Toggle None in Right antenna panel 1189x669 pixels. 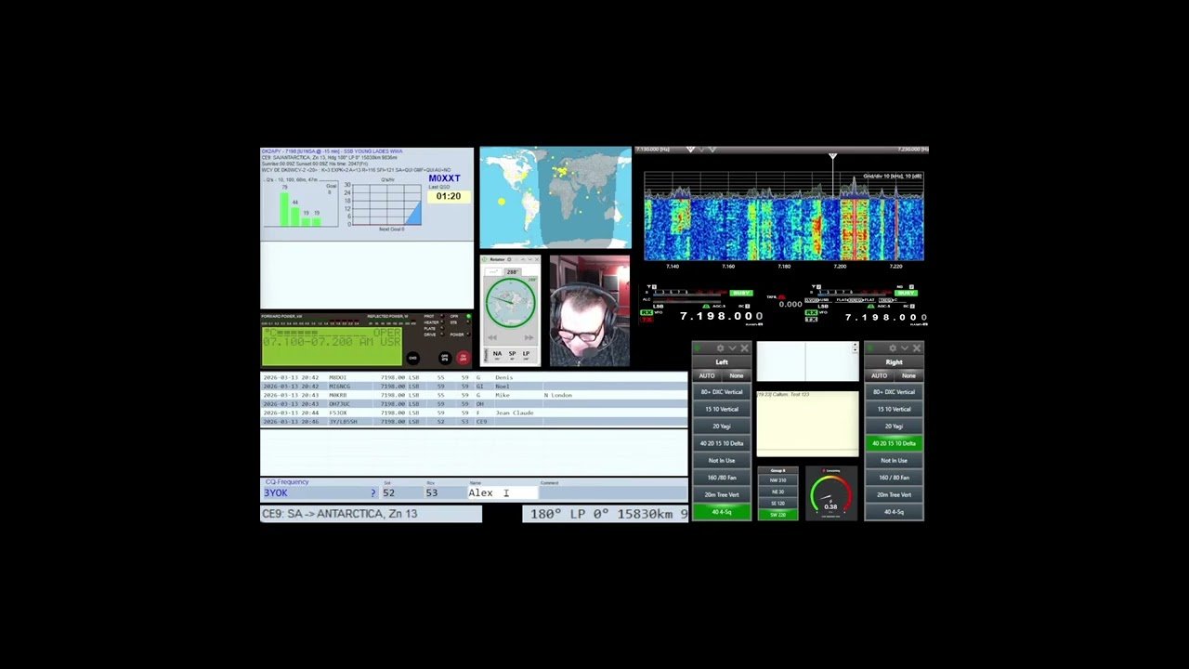[x=908, y=375]
